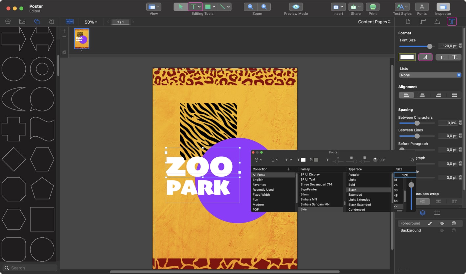Hide the Foreground layer

442,223
